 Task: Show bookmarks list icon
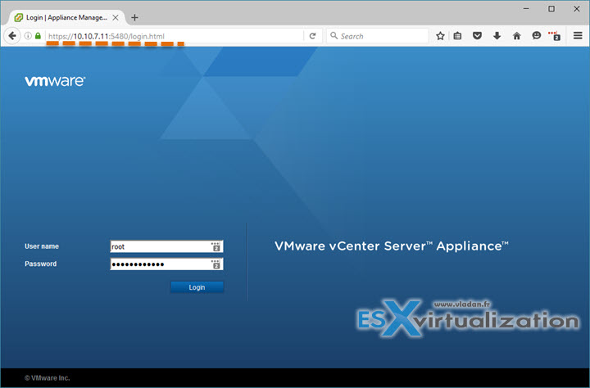(457, 36)
